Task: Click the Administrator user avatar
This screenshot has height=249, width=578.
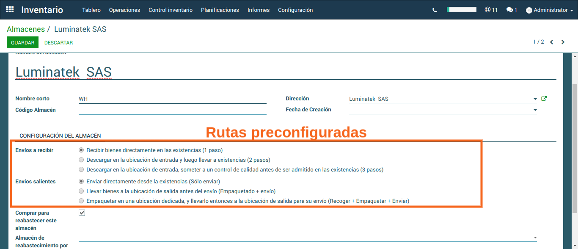Action: [529, 10]
